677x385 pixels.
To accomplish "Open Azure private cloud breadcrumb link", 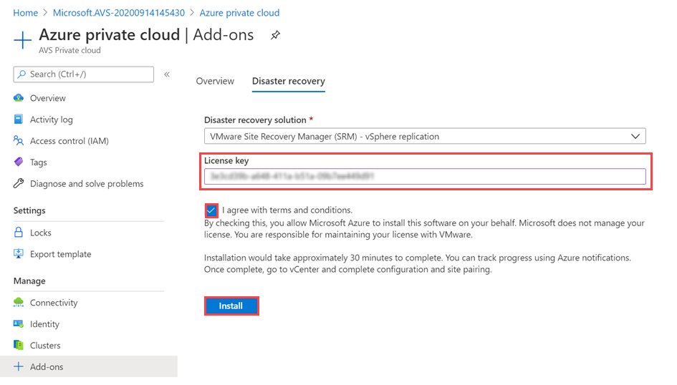I will pyautogui.click(x=239, y=13).
